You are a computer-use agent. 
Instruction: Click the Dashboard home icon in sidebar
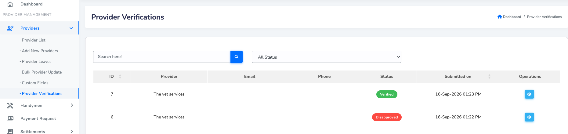click(x=10, y=4)
